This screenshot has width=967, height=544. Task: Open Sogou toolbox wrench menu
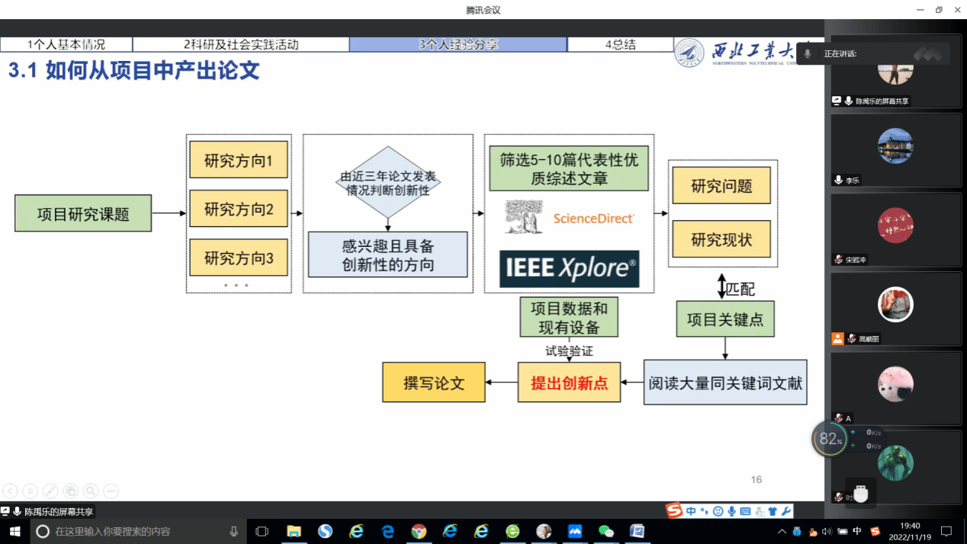pos(786,511)
